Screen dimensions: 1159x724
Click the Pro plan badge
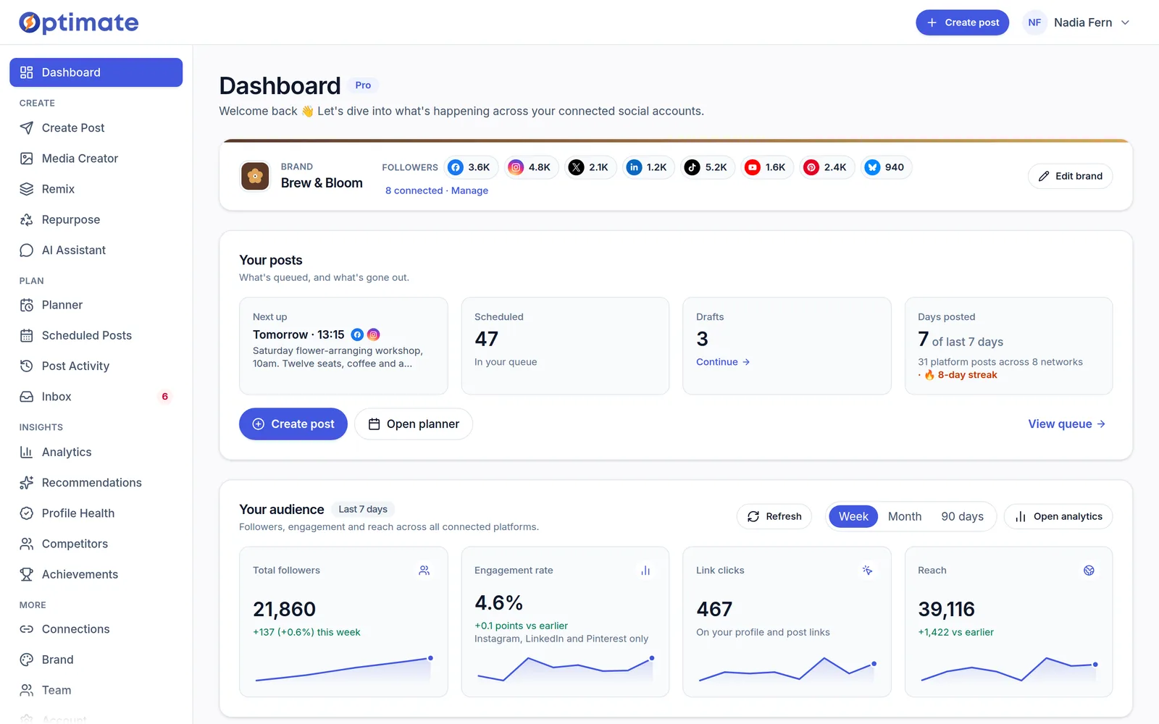pos(363,85)
